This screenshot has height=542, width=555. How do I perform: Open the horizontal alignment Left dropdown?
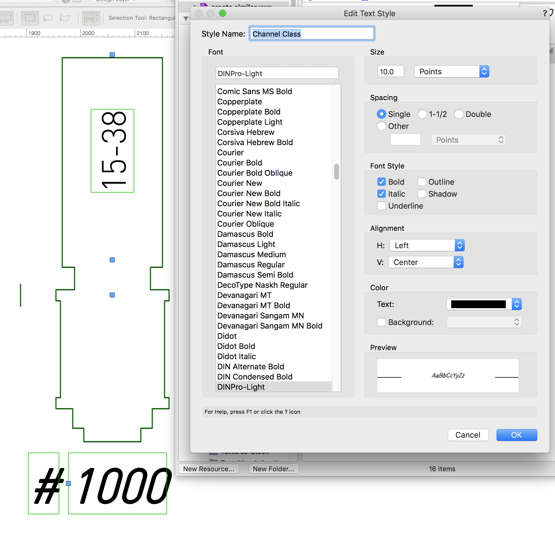click(x=427, y=245)
